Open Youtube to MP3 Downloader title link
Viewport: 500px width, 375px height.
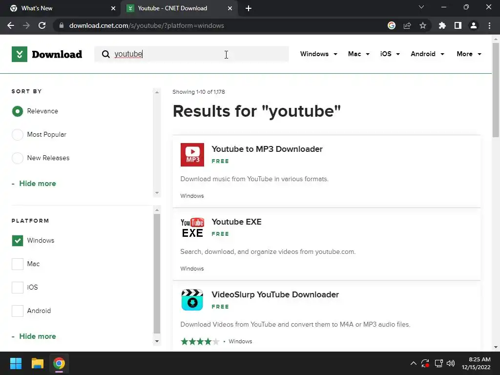coord(267,149)
